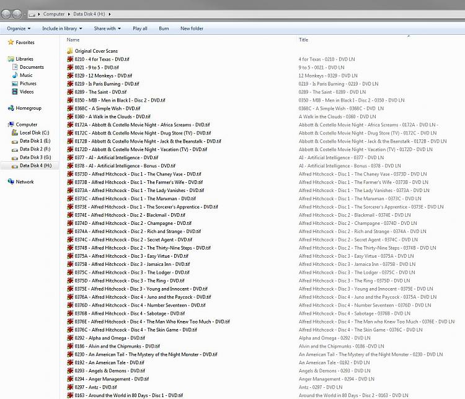Sort by the Title column header
The height and width of the screenshot is (399, 465).
(303, 40)
